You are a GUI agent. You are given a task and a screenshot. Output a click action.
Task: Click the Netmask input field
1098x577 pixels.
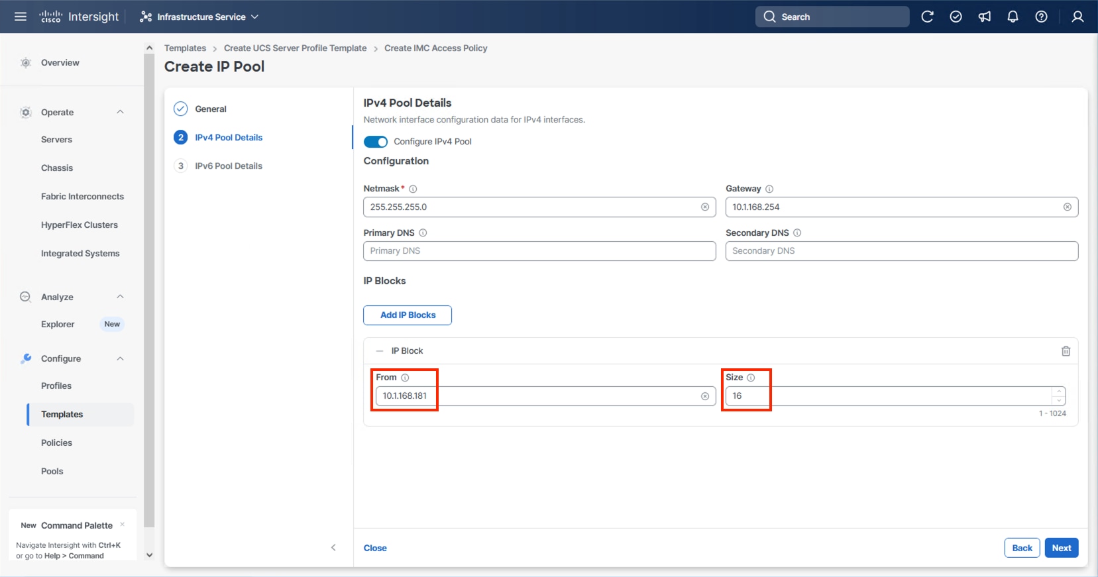click(539, 207)
